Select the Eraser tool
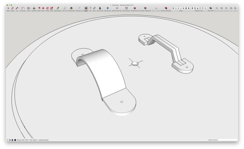The image size is (244, 149). pos(13,8)
